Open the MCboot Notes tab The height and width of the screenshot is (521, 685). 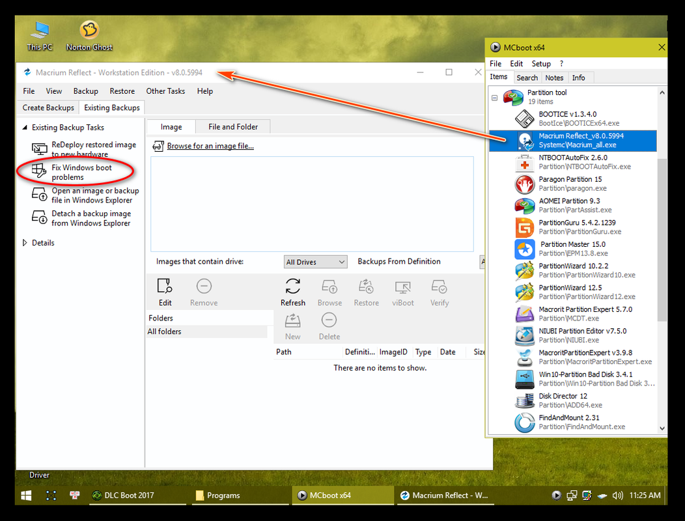[x=554, y=77]
